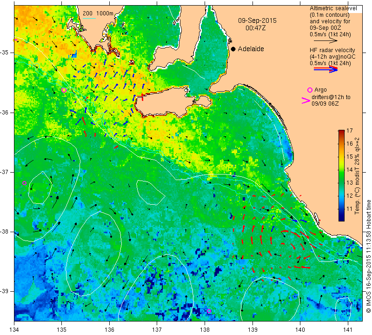Click the black Adelaide city marker dot
372x335 pixels.
(233, 49)
